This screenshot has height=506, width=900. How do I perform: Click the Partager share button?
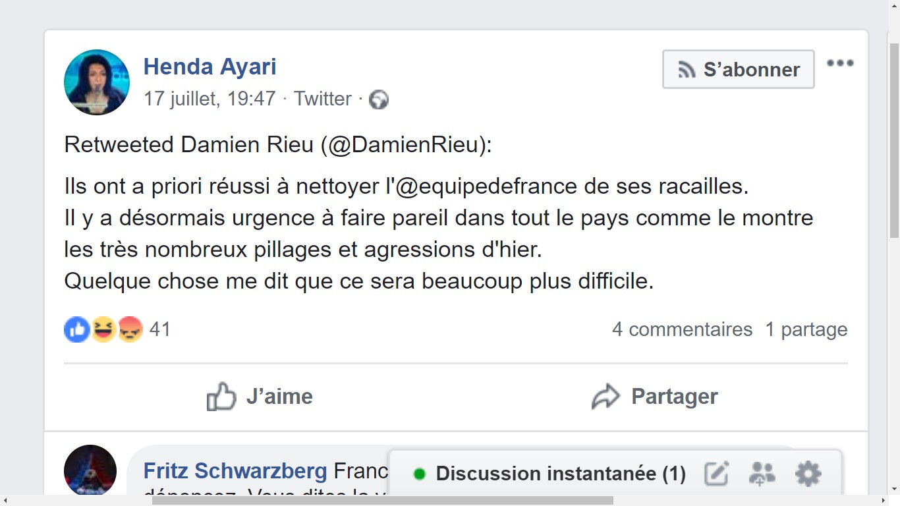pos(654,397)
